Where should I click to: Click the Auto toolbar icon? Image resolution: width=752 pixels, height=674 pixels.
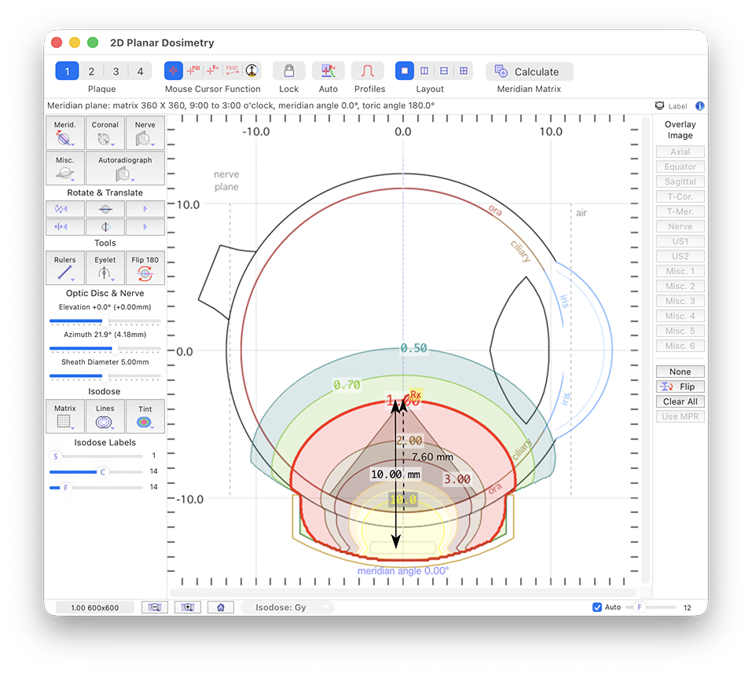tap(328, 71)
